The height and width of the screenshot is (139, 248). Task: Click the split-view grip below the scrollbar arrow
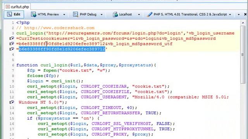tap(243, 55)
